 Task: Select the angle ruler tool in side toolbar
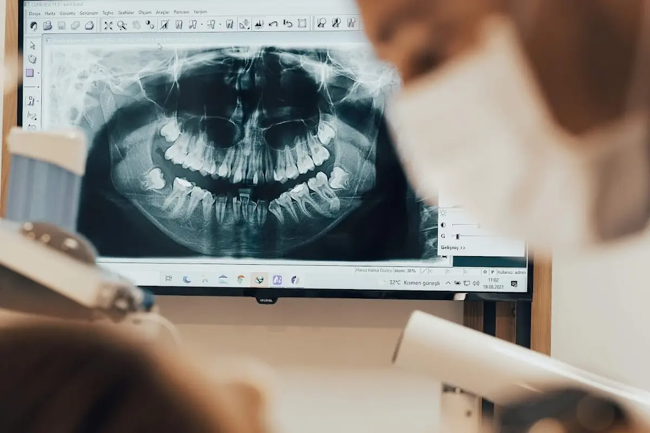[x=31, y=115]
